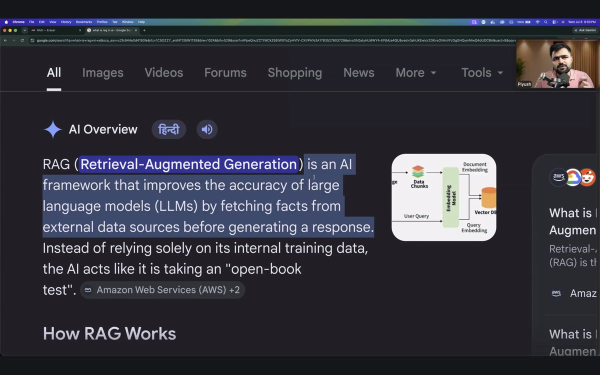This screenshot has width=600, height=375.
Task: Click the 'Amazon Web Services (AWS) +2' source chip
Action: (x=162, y=290)
